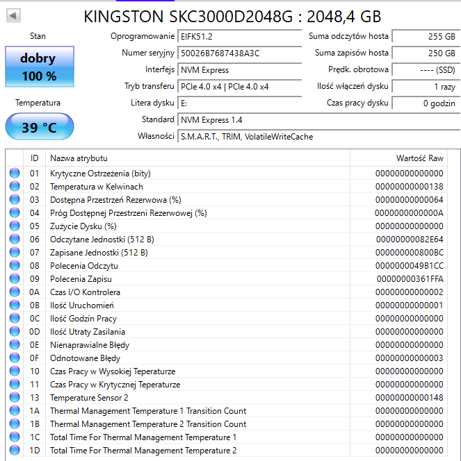Select raw value 0000000361FFA
The image size is (461, 461).
tap(410, 278)
